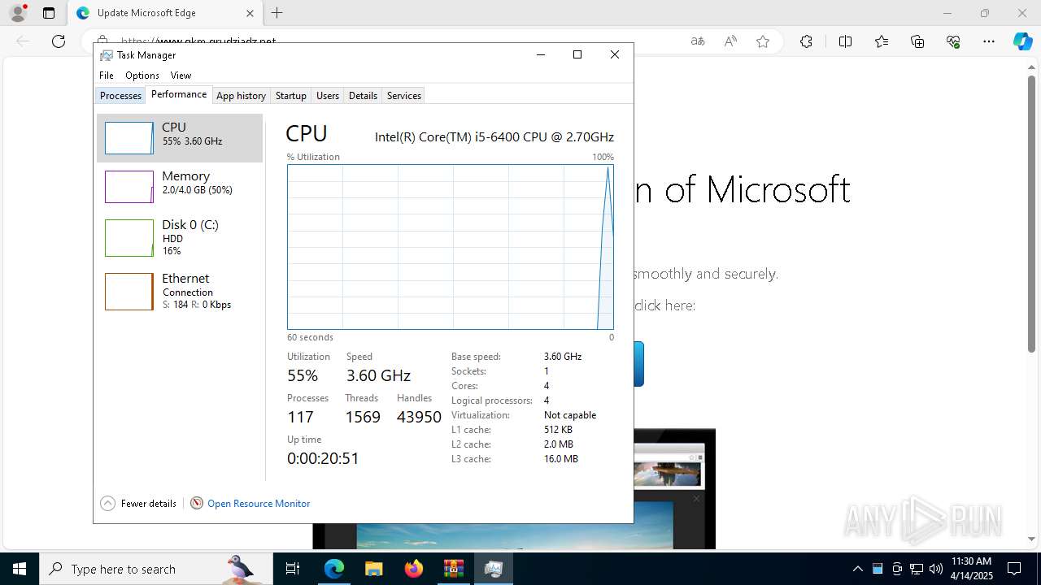The height and width of the screenshot is (585, 1041).
Task: Click the Handles value 43950
Action: point(419,417)
